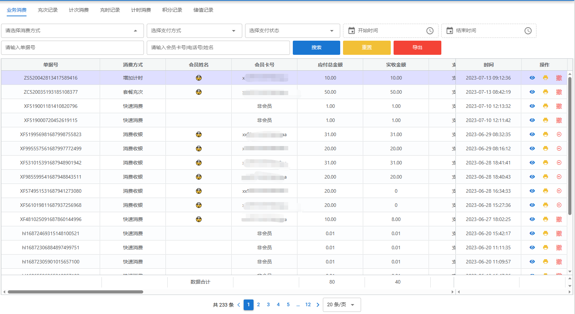575x314 pixels.
Task: Click the yellow 重置 button
Action: tap(367, 48)
